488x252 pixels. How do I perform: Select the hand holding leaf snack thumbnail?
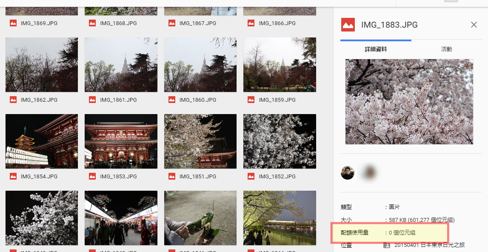click(200, 218)
